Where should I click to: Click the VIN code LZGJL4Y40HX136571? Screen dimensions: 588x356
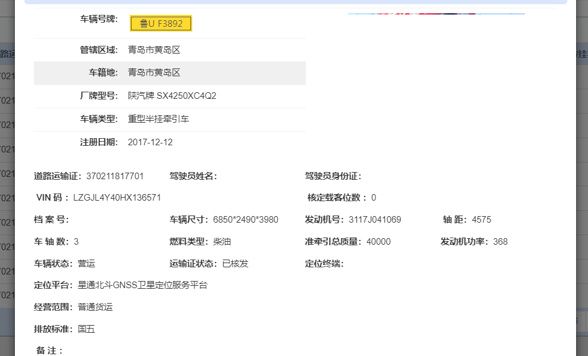117,198
